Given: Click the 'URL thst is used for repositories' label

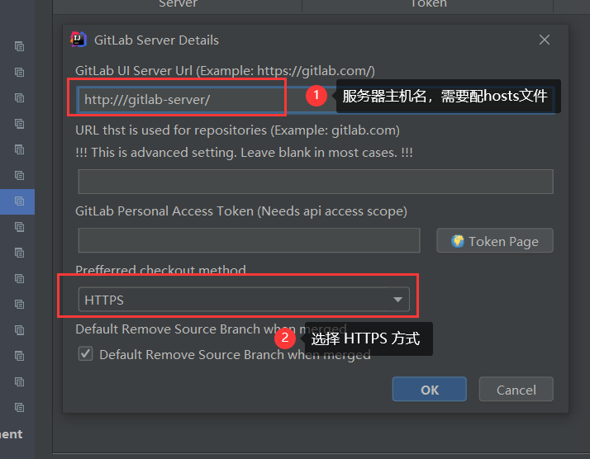Looking at the screenshot, I should pyautogui.click(x=237, y=130).
